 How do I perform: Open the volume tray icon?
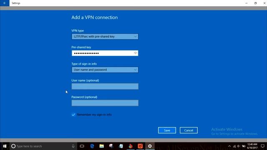click(238, 146)
